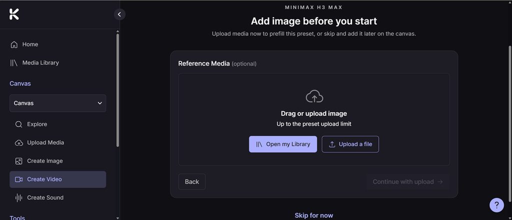Select Explore in the sidebar
Image resolution: width=512 pixels, height=220 pixels.
58,125
